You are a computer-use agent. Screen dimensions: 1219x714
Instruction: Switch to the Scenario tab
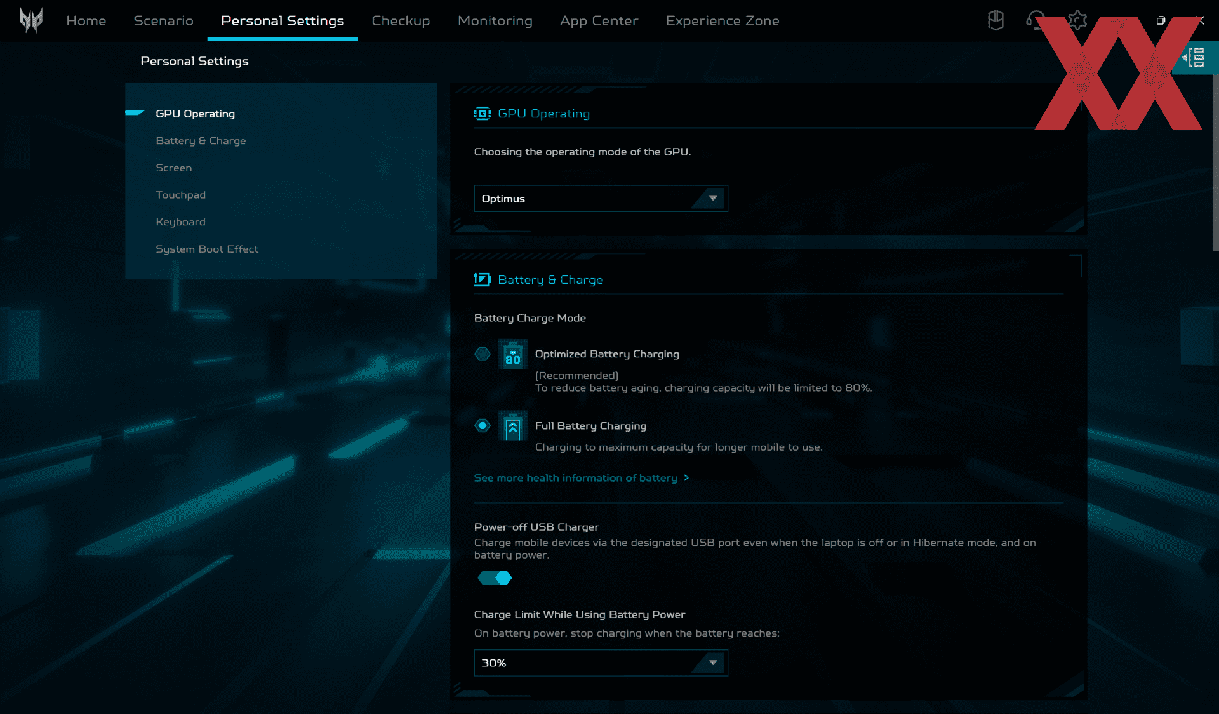point(163,20)
